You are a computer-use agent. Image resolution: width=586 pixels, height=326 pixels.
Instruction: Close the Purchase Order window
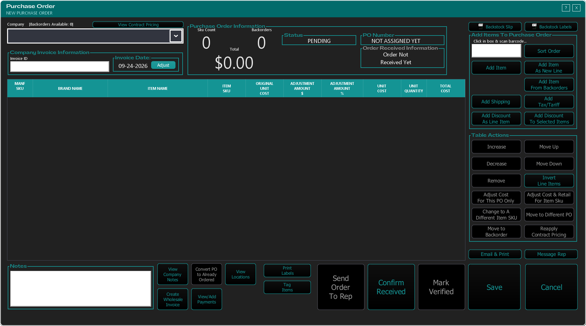(576, 8)
